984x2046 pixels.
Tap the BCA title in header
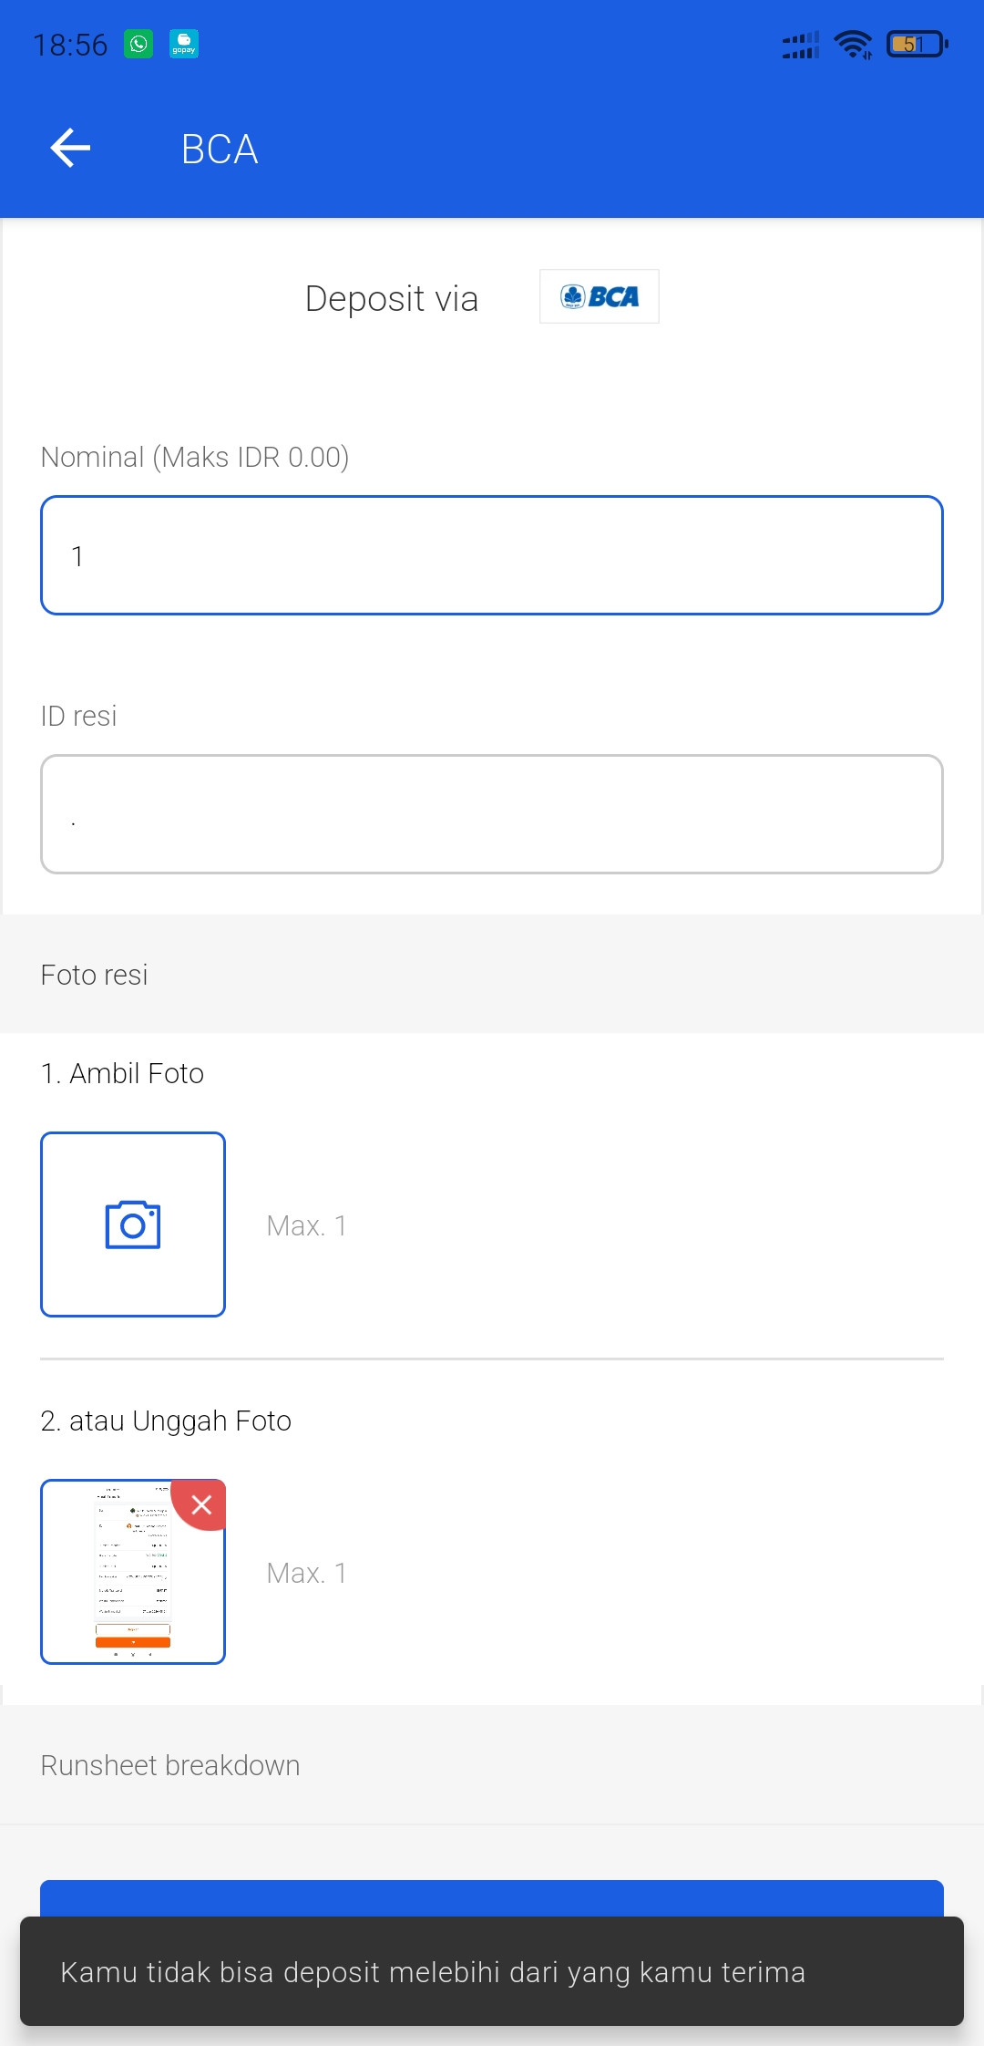pyautogui.click(x=220, y=150)
